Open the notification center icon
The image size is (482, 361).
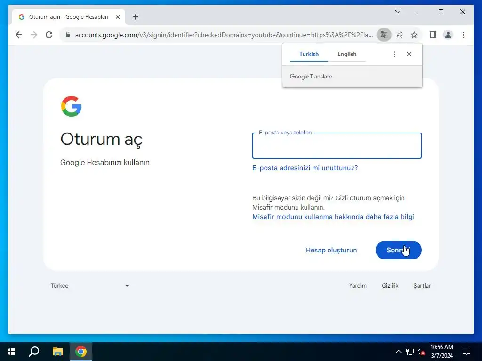(466, 352)
